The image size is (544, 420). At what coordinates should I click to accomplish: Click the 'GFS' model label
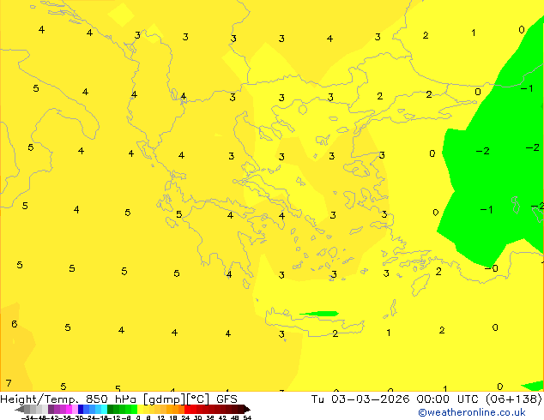coord(227,399)
